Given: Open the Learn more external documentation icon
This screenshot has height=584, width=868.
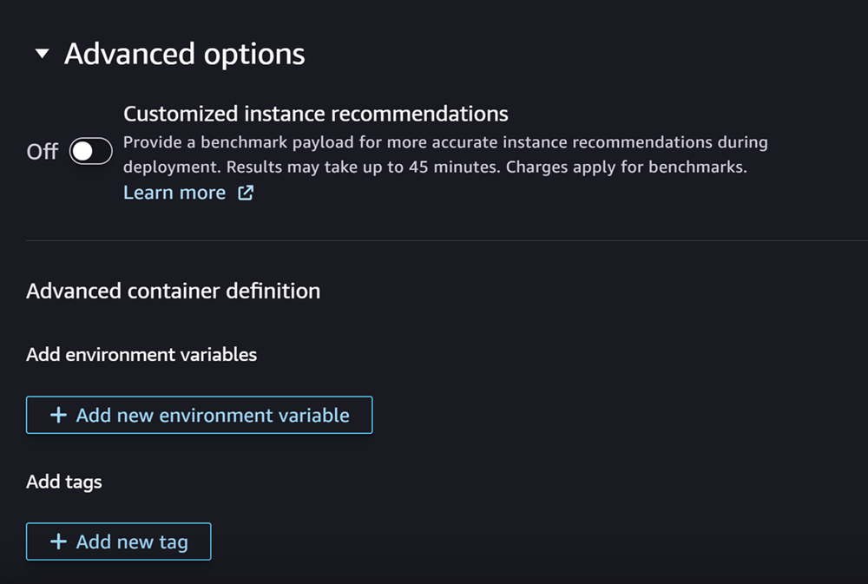Looking at the screenshot, I should 245,193.
